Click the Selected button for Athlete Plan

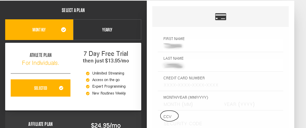(41, 88)
